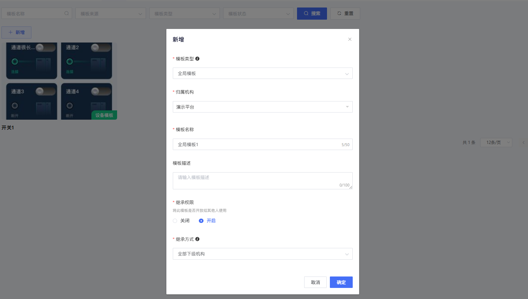Click info icon beside 继承方式 label

[197, 239]
